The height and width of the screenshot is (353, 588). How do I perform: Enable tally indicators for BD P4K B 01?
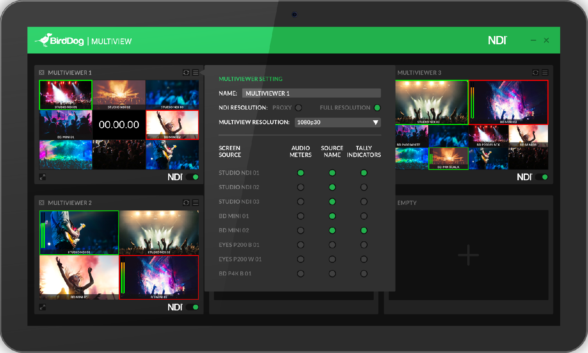click(x=364, y=273)
